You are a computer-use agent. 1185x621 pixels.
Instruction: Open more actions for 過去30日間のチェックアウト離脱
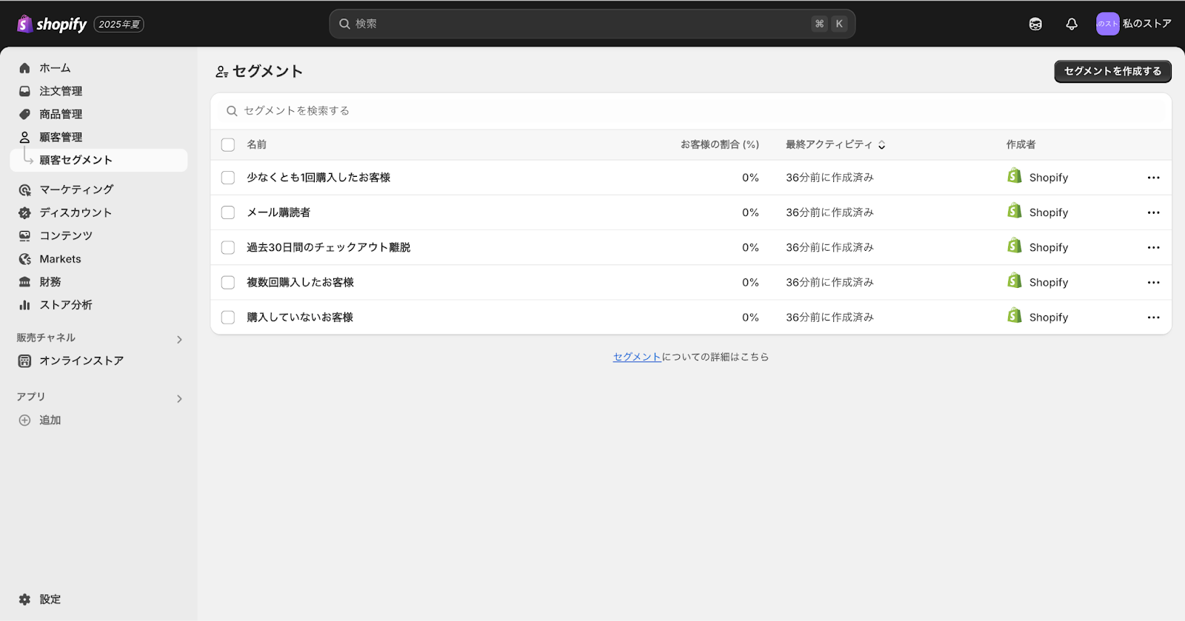click(1153, 247)
